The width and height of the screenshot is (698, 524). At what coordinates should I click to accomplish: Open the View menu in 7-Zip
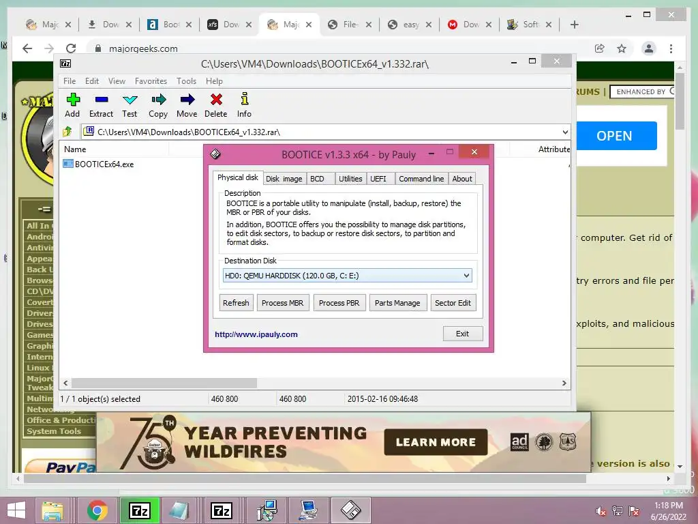coord(117,81)
